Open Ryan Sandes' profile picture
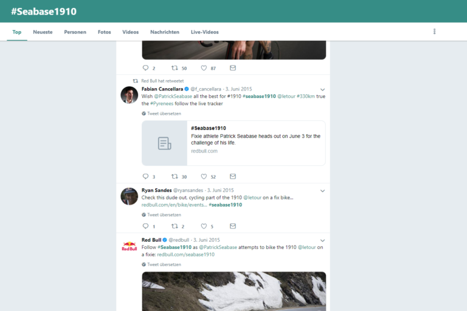Viewport: 467px width, 311px height. pos(130,196)
